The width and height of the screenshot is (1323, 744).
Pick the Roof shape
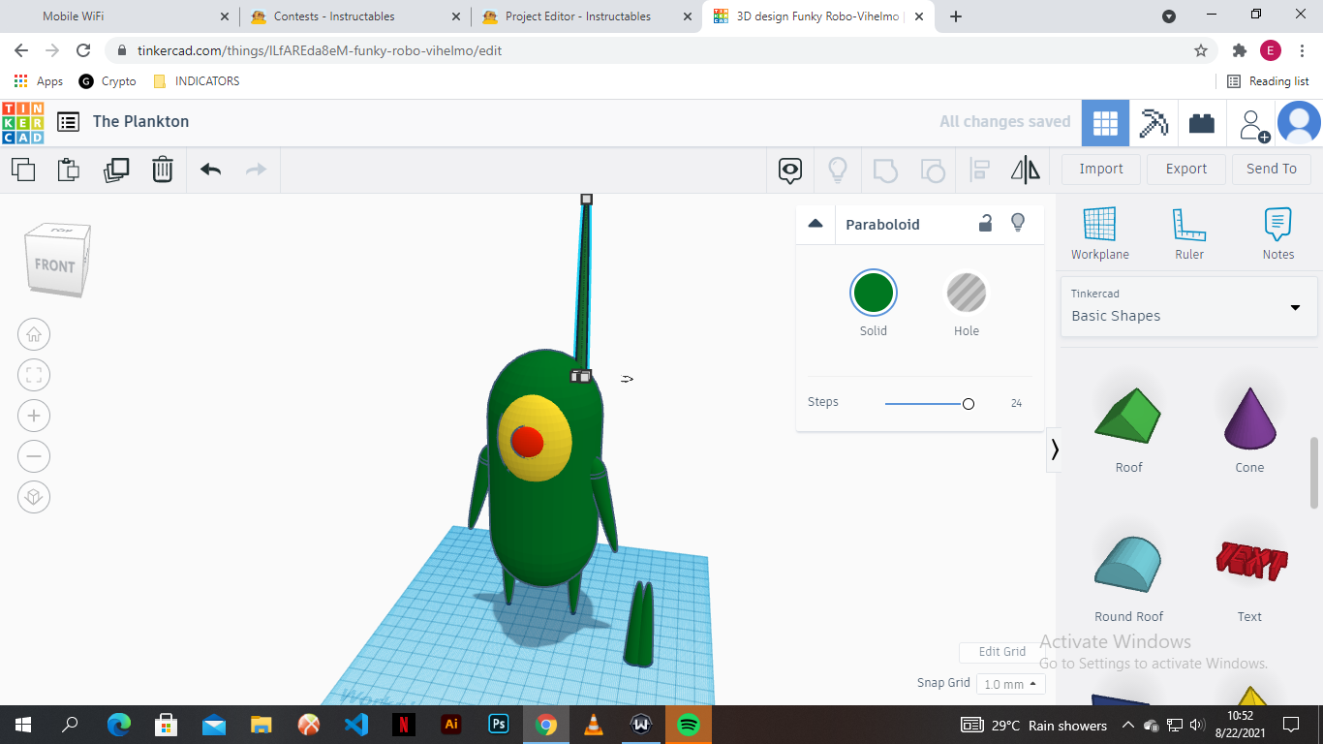click(x=1128, y=417)
